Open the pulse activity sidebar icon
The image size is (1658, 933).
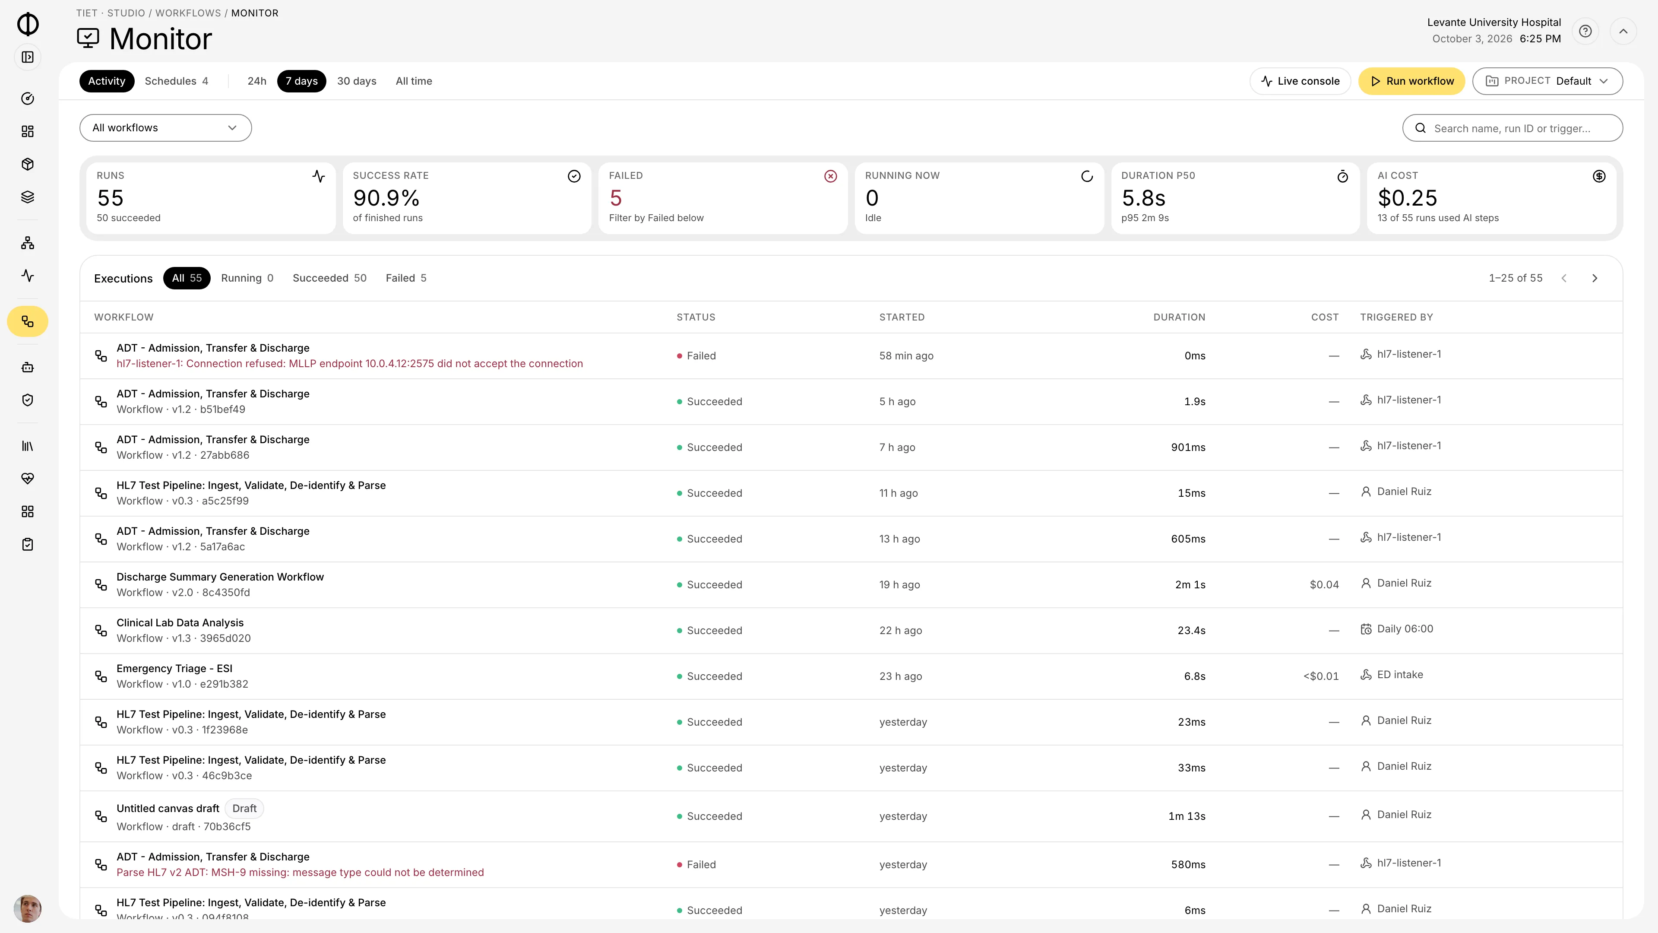(28, 276)
